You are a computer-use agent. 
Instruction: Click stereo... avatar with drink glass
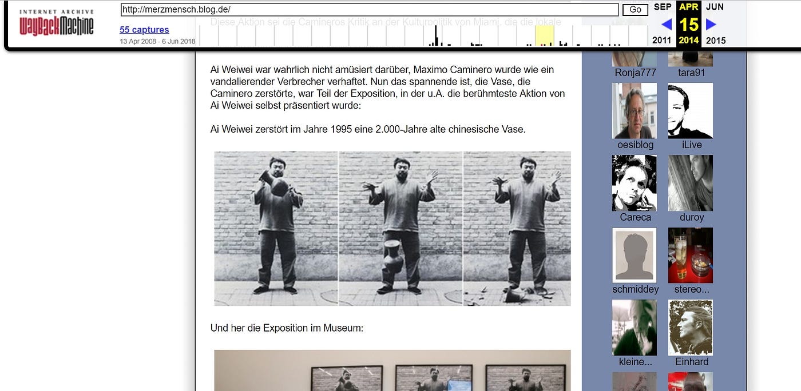(x=691, y=256)
